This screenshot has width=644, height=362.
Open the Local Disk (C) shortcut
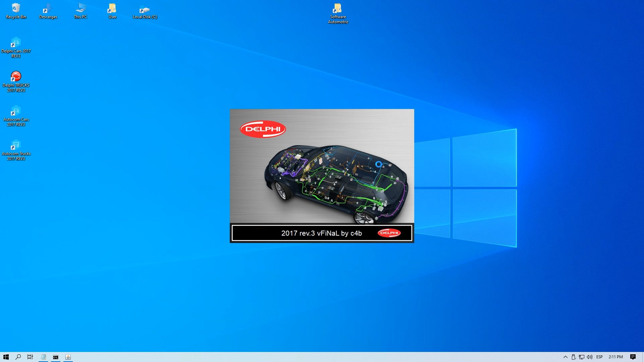coord(145,8)
